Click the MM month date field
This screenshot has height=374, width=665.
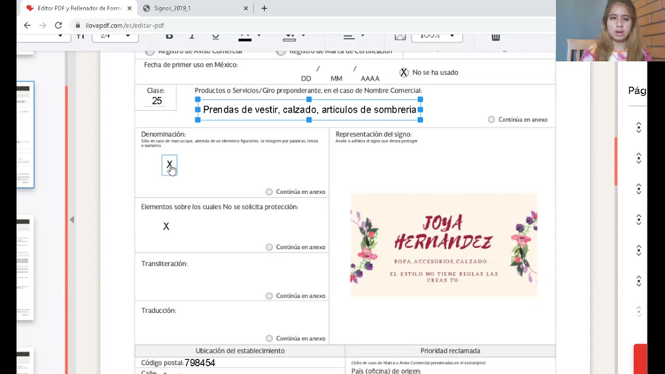(x=337, y=78)
